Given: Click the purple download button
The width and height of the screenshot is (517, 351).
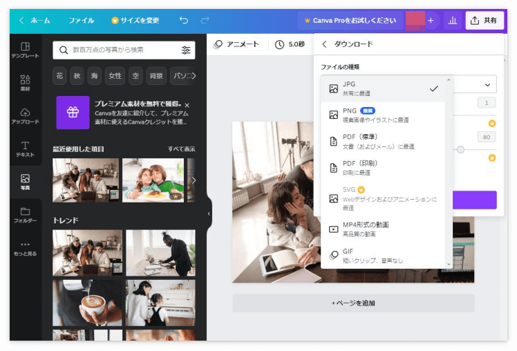Looking at the screenshot, I should [475, 200].
